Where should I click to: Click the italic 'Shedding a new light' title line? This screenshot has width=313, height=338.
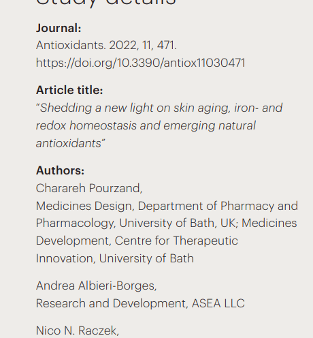(159, 108)
